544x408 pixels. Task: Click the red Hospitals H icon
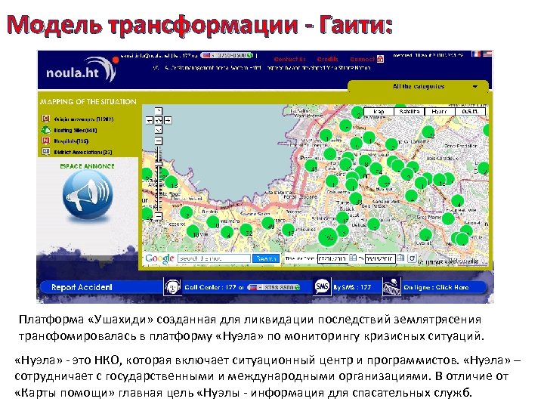coord(45,141)
